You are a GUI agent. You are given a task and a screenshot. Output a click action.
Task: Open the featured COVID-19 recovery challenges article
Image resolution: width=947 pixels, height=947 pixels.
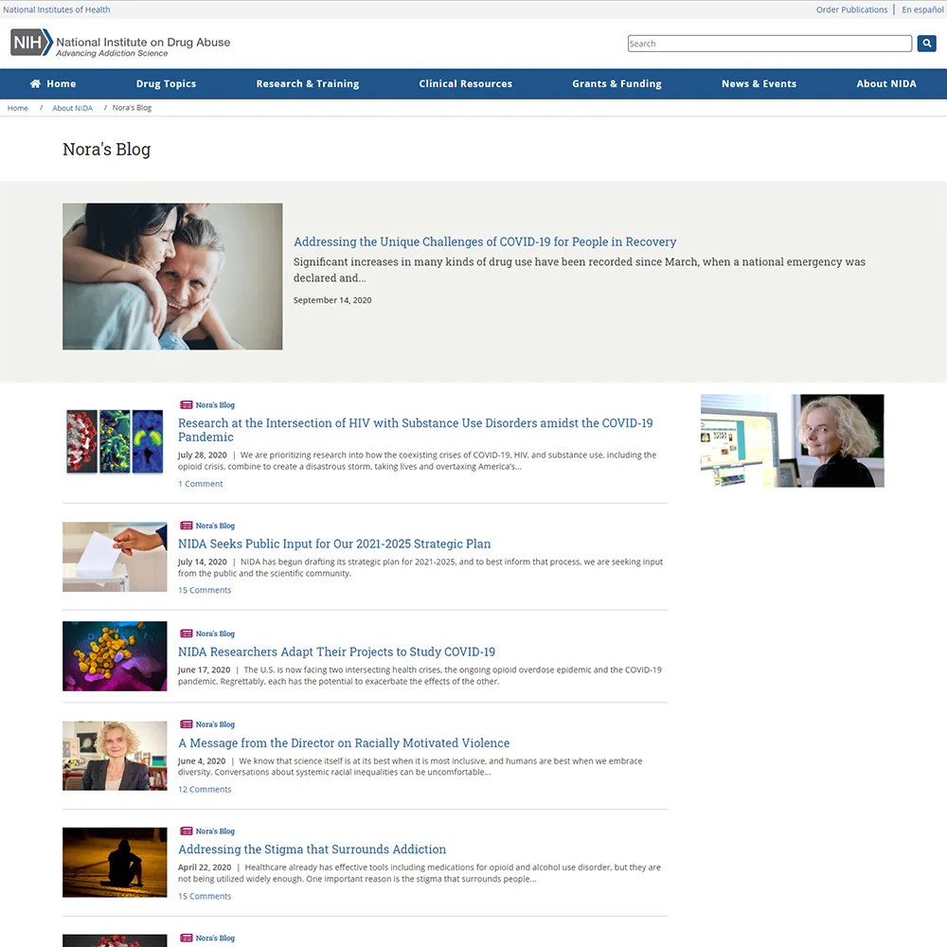pos(485,241)
